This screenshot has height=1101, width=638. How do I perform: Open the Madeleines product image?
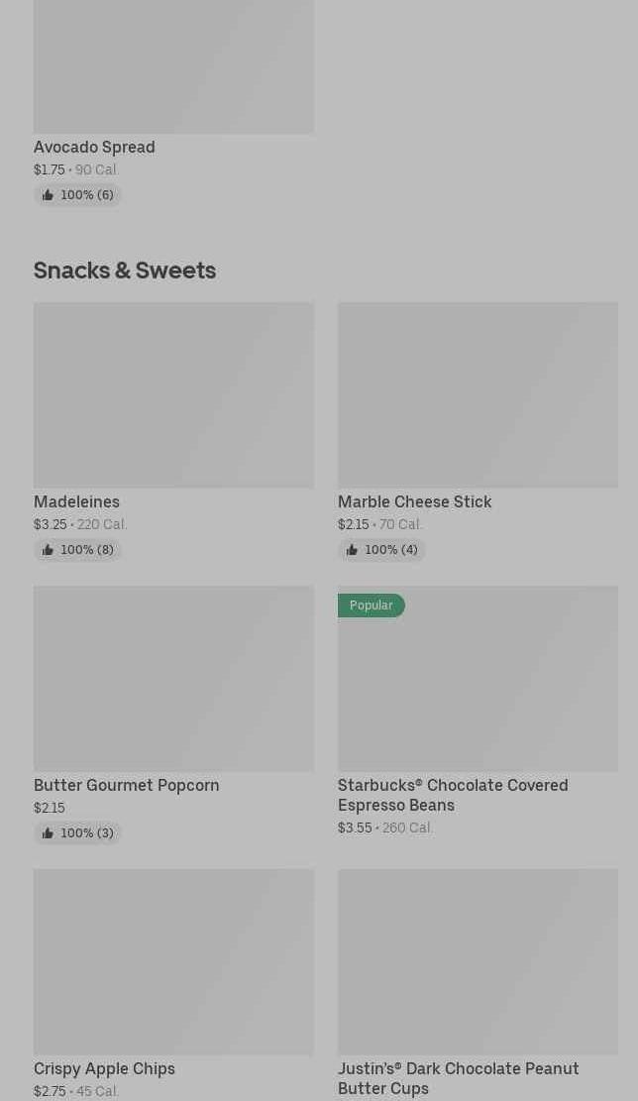point(173,394)
